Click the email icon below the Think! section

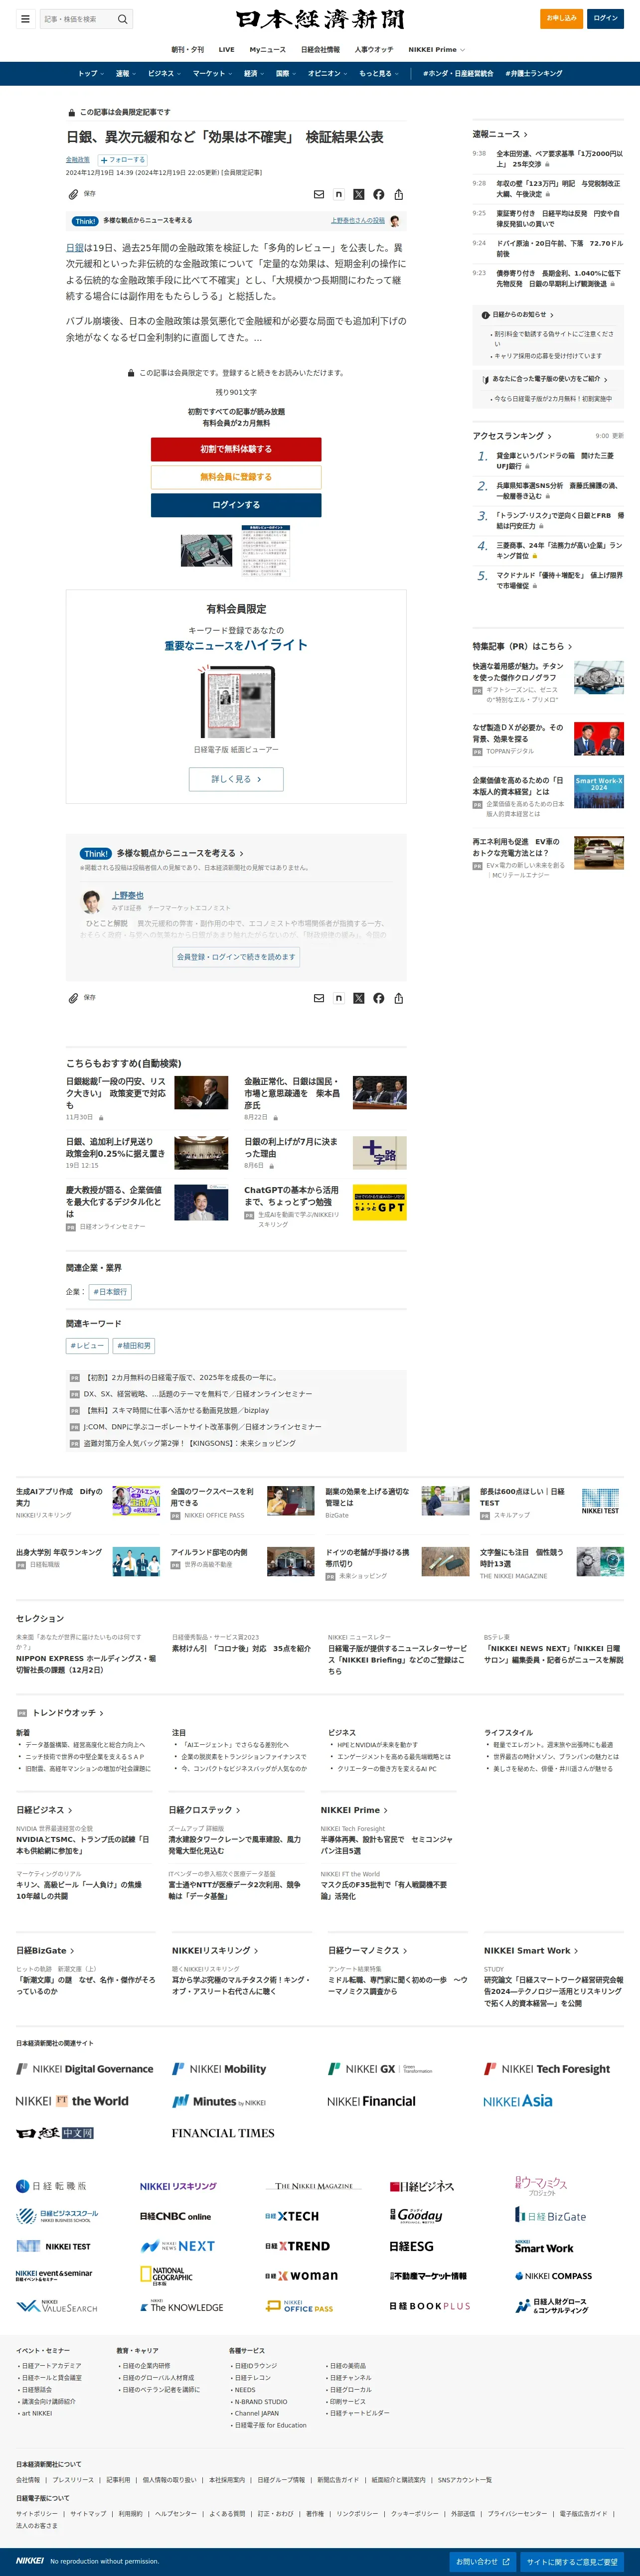coord(319,998)
